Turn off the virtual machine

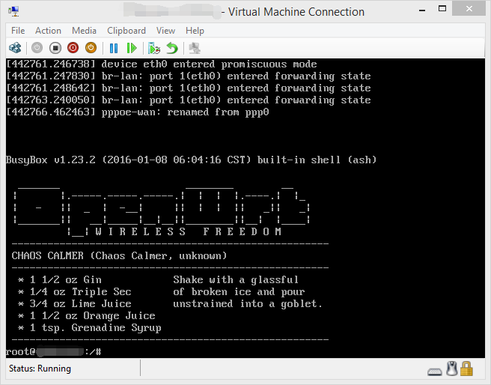(x=55, y=48)
